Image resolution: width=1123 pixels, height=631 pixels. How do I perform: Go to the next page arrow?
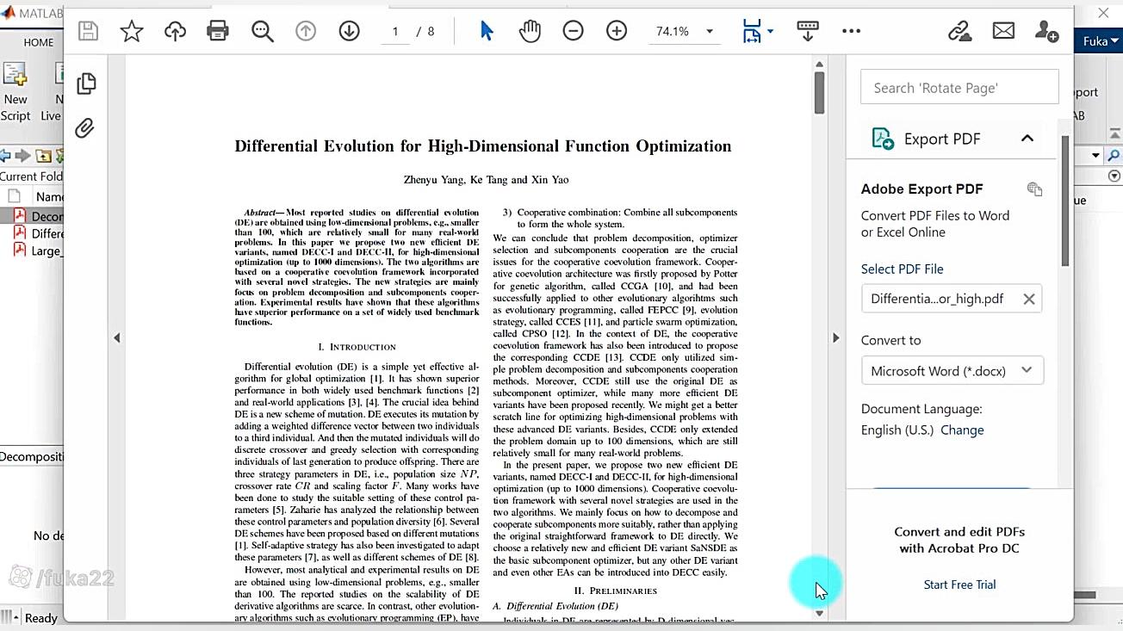coord(349,32)
